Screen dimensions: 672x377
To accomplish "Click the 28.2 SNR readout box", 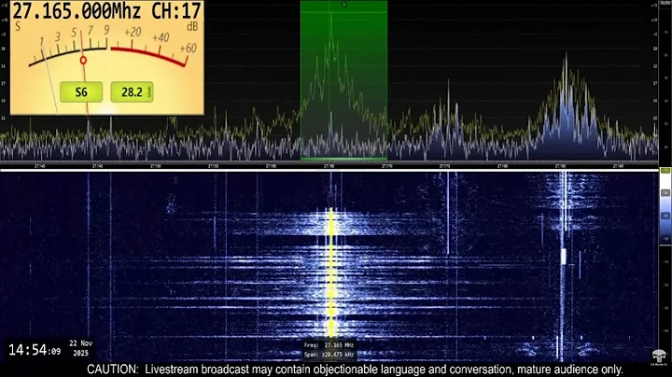I will pos(132,91).
